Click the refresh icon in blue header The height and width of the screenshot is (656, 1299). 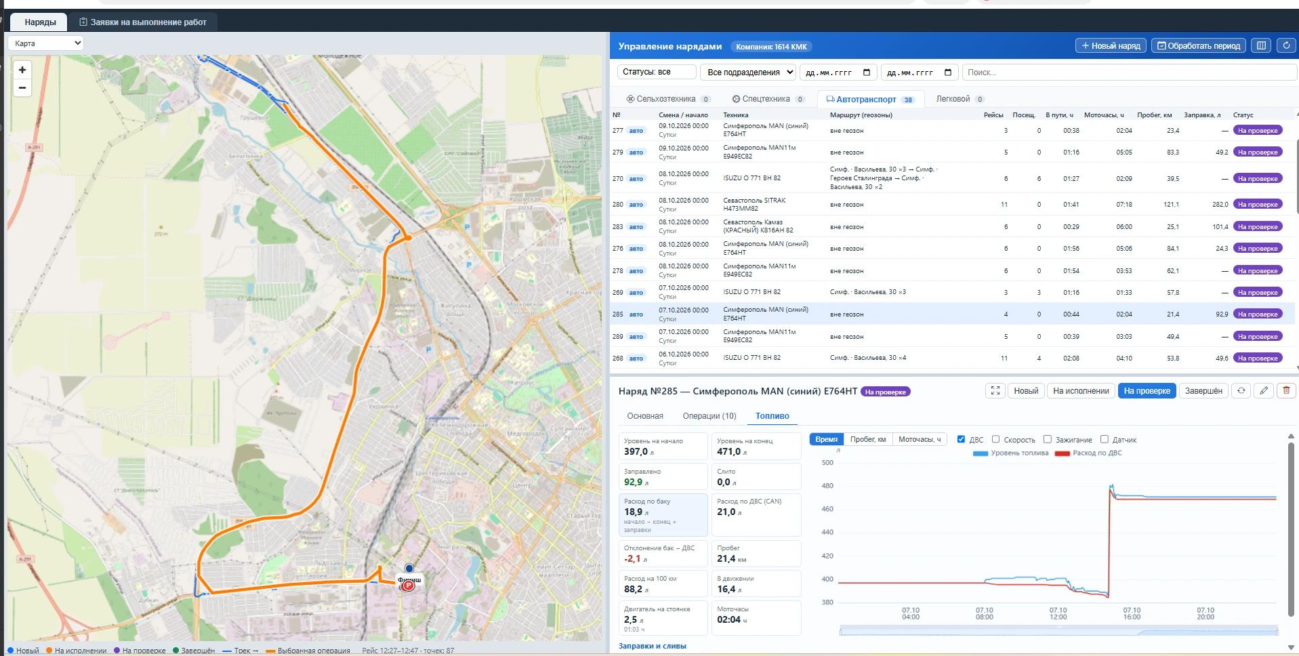tap(1286, 45)
